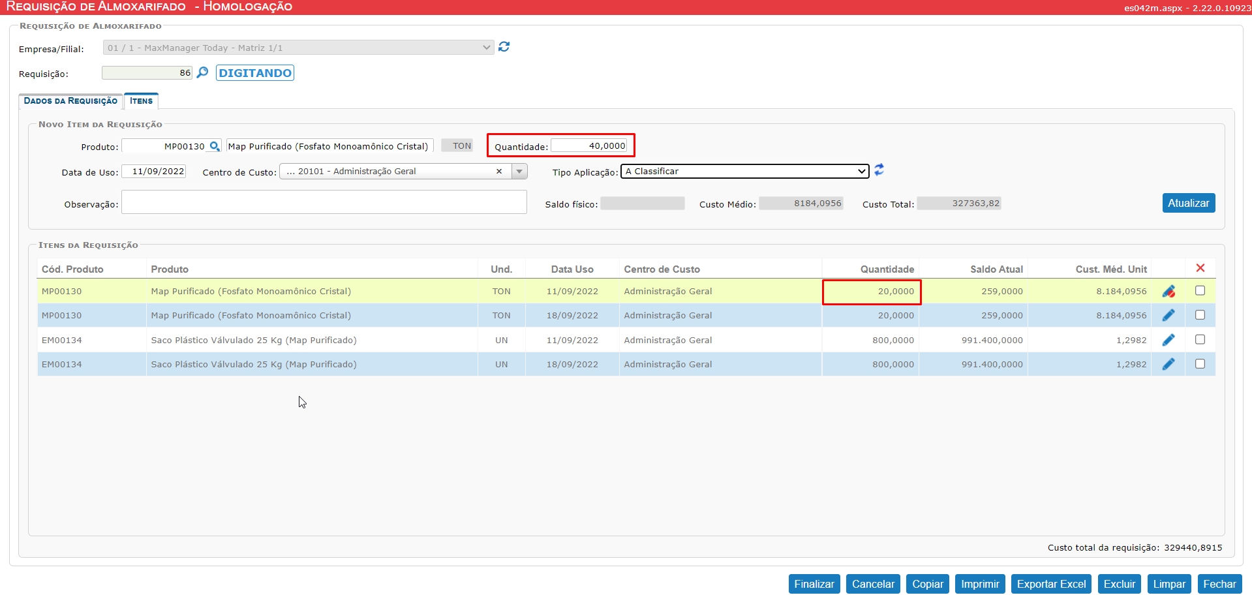Click Und. column header
The image size is (1252, 608).
502,269
